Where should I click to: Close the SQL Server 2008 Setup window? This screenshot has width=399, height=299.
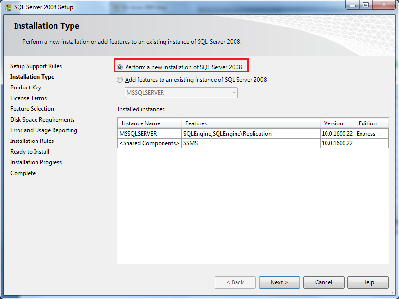[384, 5]
